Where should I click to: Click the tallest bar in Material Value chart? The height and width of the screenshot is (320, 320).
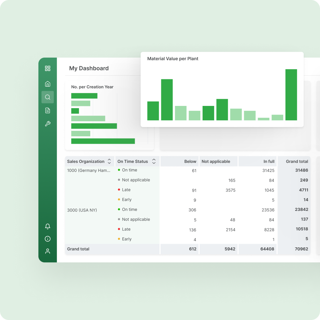tap(291, 94)
